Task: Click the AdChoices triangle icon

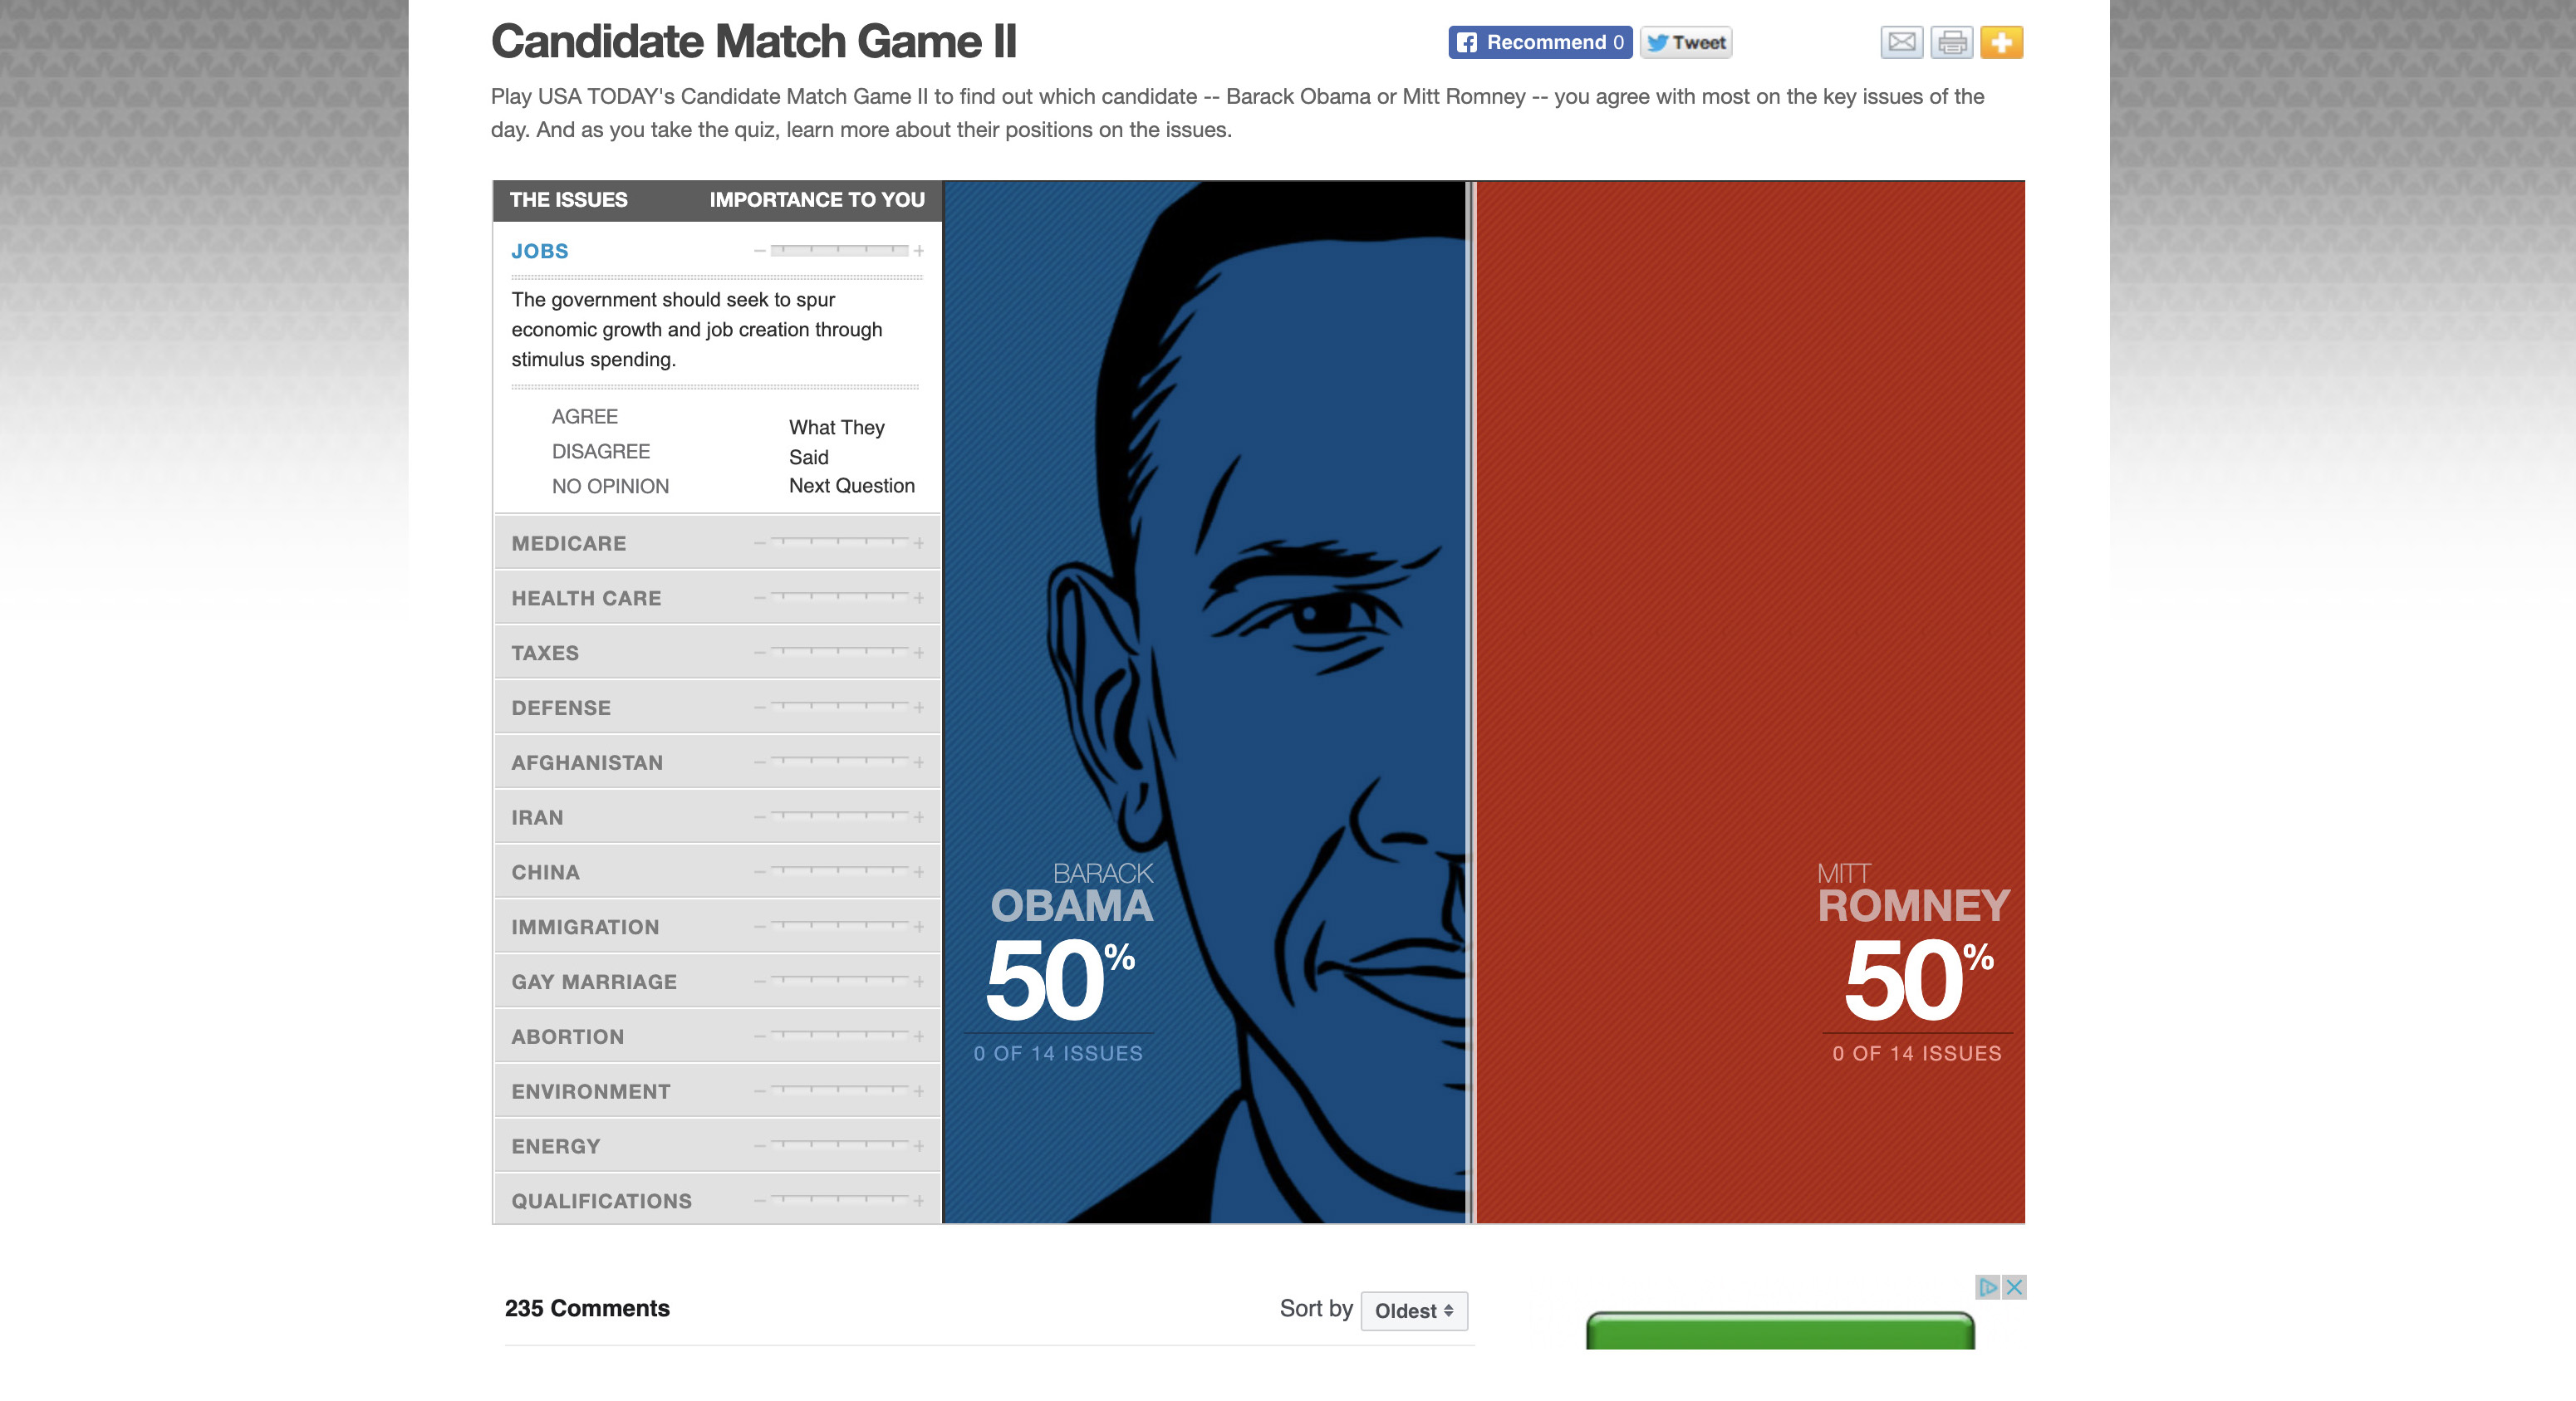Action: click(x=1987, y=1287)
